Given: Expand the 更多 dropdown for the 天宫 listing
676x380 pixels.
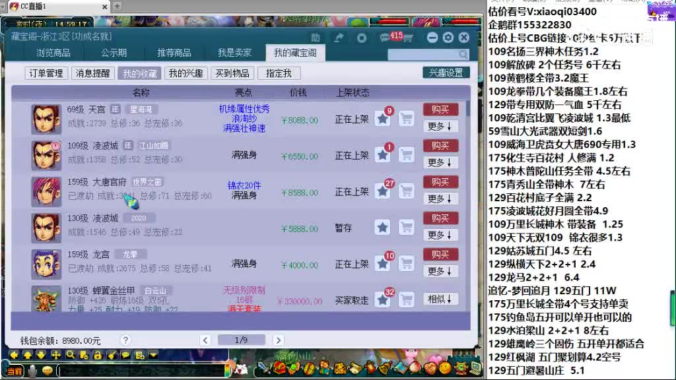Looking at the screenshot, I should (x=440, y=125).
